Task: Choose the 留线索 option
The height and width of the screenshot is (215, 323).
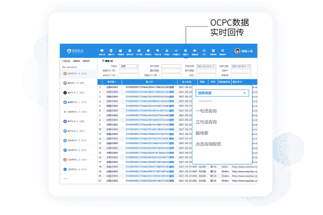Action: 202,133
